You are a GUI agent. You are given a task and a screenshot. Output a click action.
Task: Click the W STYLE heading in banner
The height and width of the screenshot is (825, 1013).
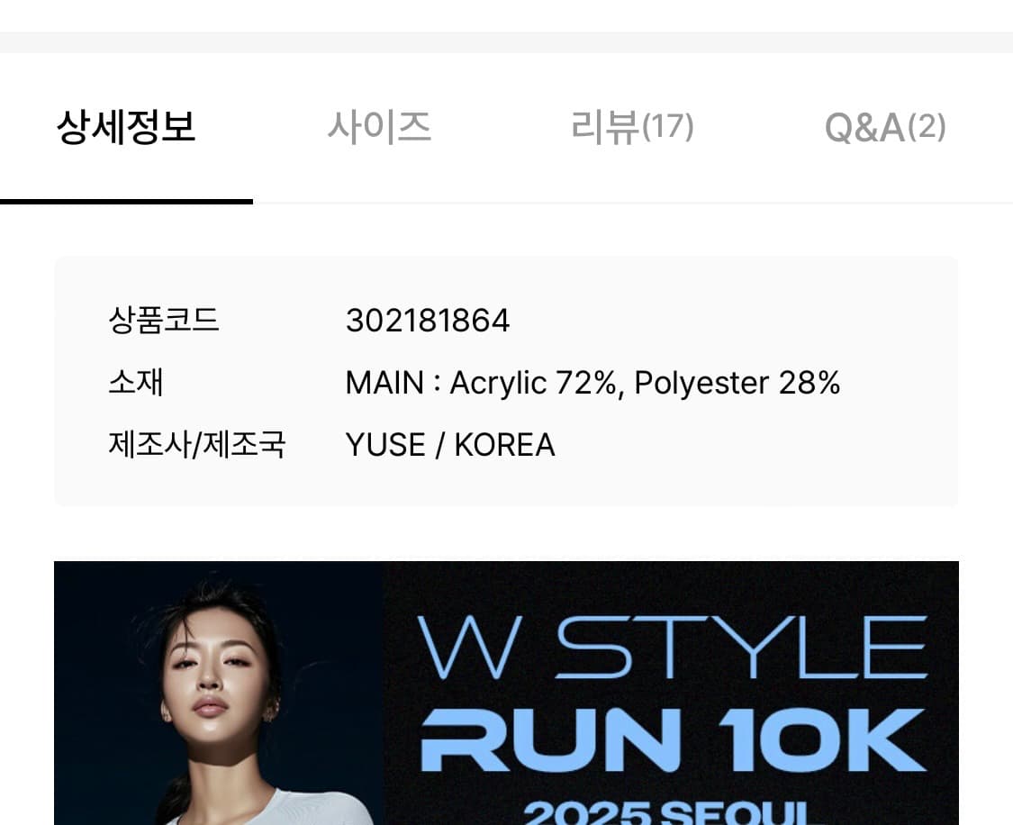click(672, 648)
